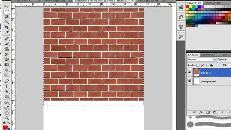Viewport: 231px width, 130px height.
Task: Choose the soft round brush preset
Action: [x=190, y=117]
